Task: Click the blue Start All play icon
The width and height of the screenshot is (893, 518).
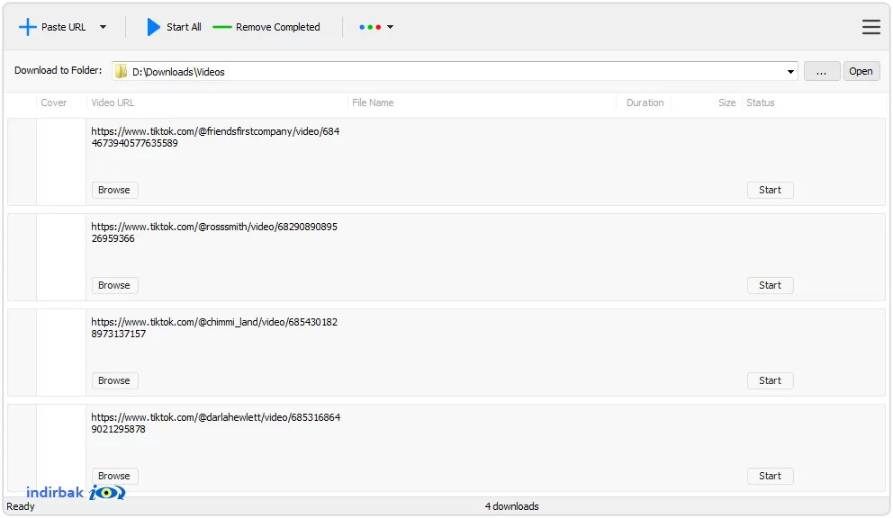Action: [153, 27]
